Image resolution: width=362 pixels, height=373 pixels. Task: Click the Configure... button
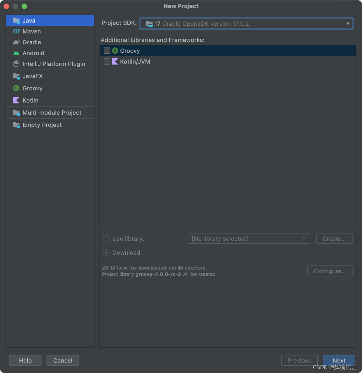click(x=330, y=271)
